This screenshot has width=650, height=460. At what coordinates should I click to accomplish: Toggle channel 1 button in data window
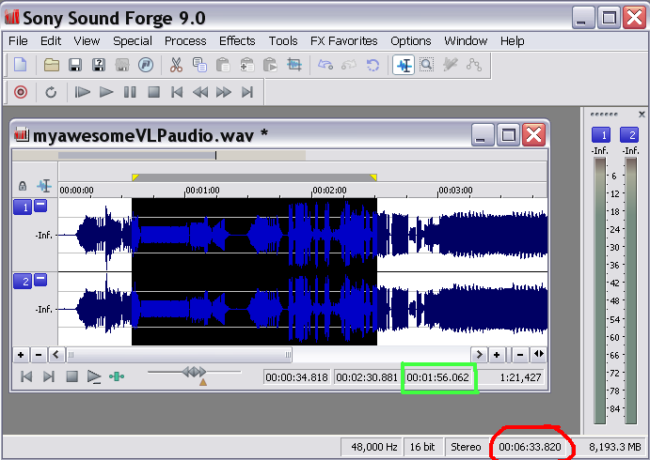[x=23, y=207]
